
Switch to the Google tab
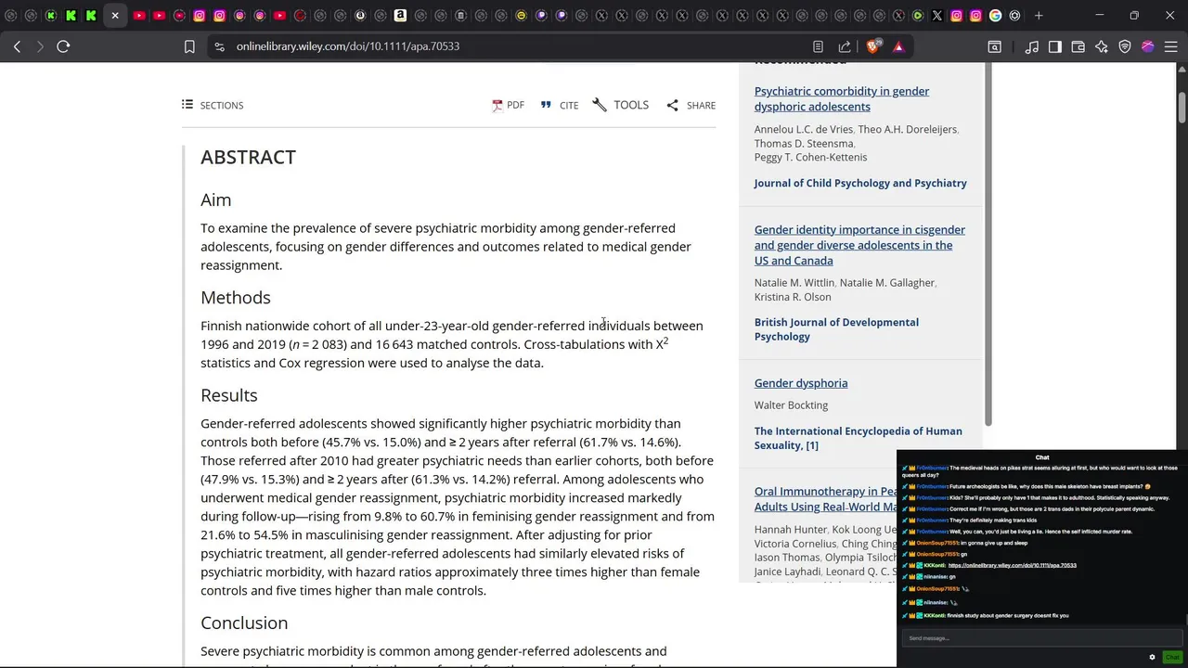coord(995,16)
